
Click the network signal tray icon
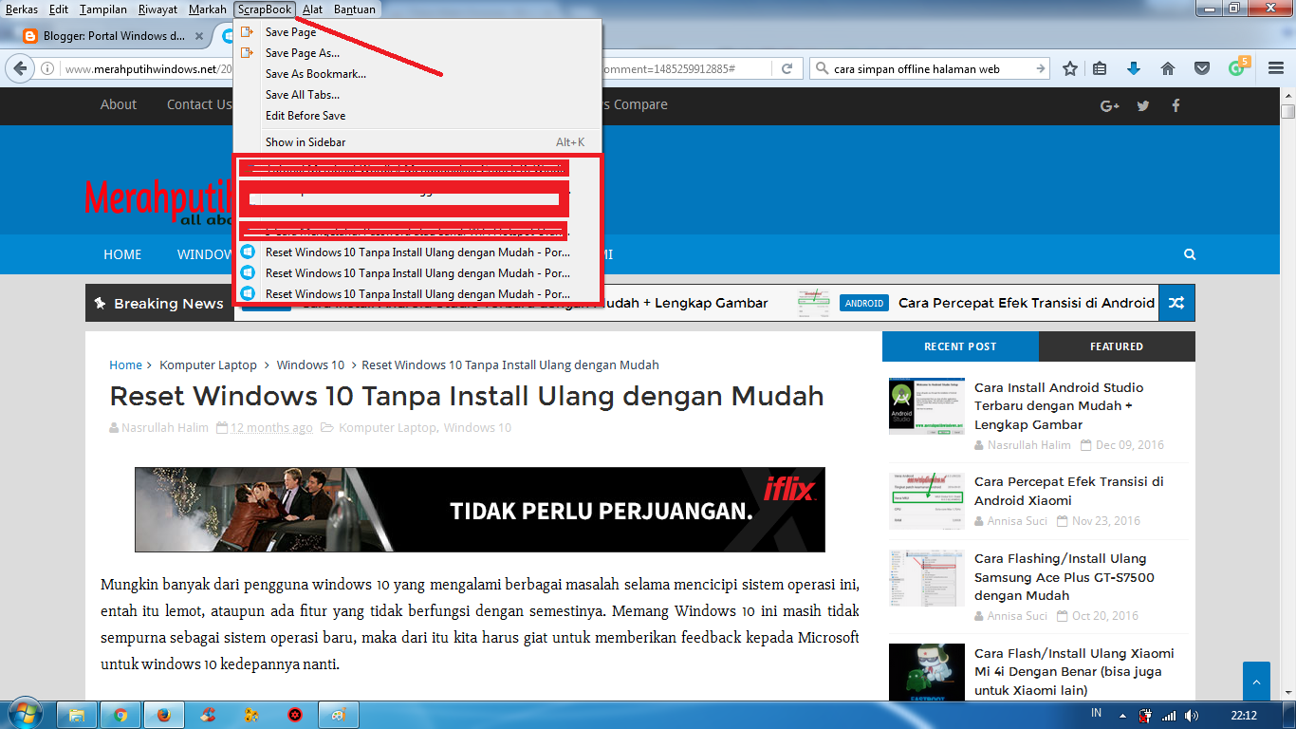point(1169,715)
